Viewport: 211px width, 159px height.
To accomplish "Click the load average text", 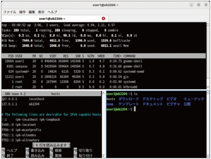I will [x=89, y=25].
